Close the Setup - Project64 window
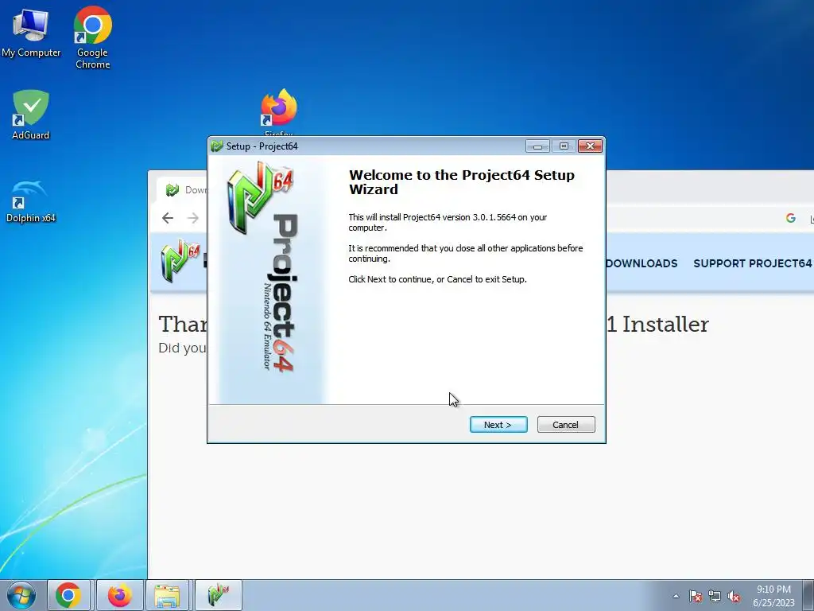Image resolution: width=814 pixels, height=611 pixels. pos(591,146)
